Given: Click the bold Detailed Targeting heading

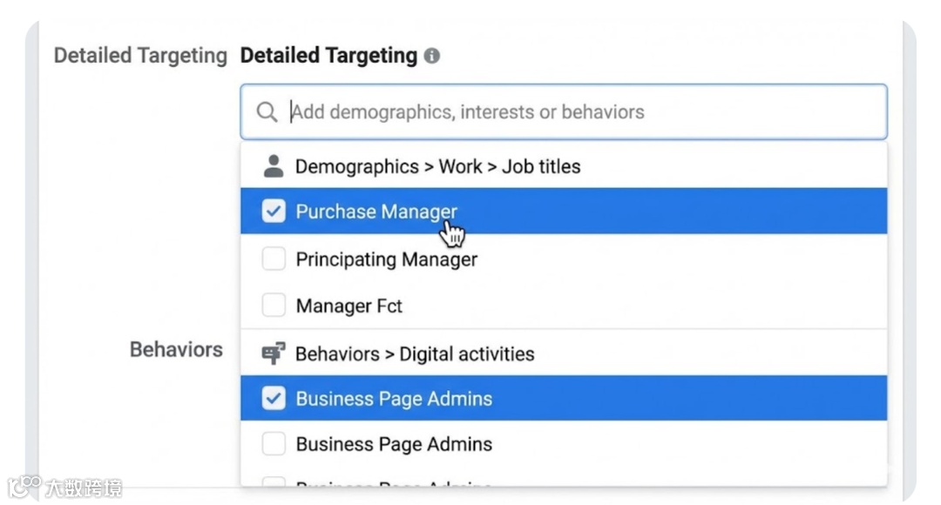Looking at the screenshot, I should tap(328, 56).
